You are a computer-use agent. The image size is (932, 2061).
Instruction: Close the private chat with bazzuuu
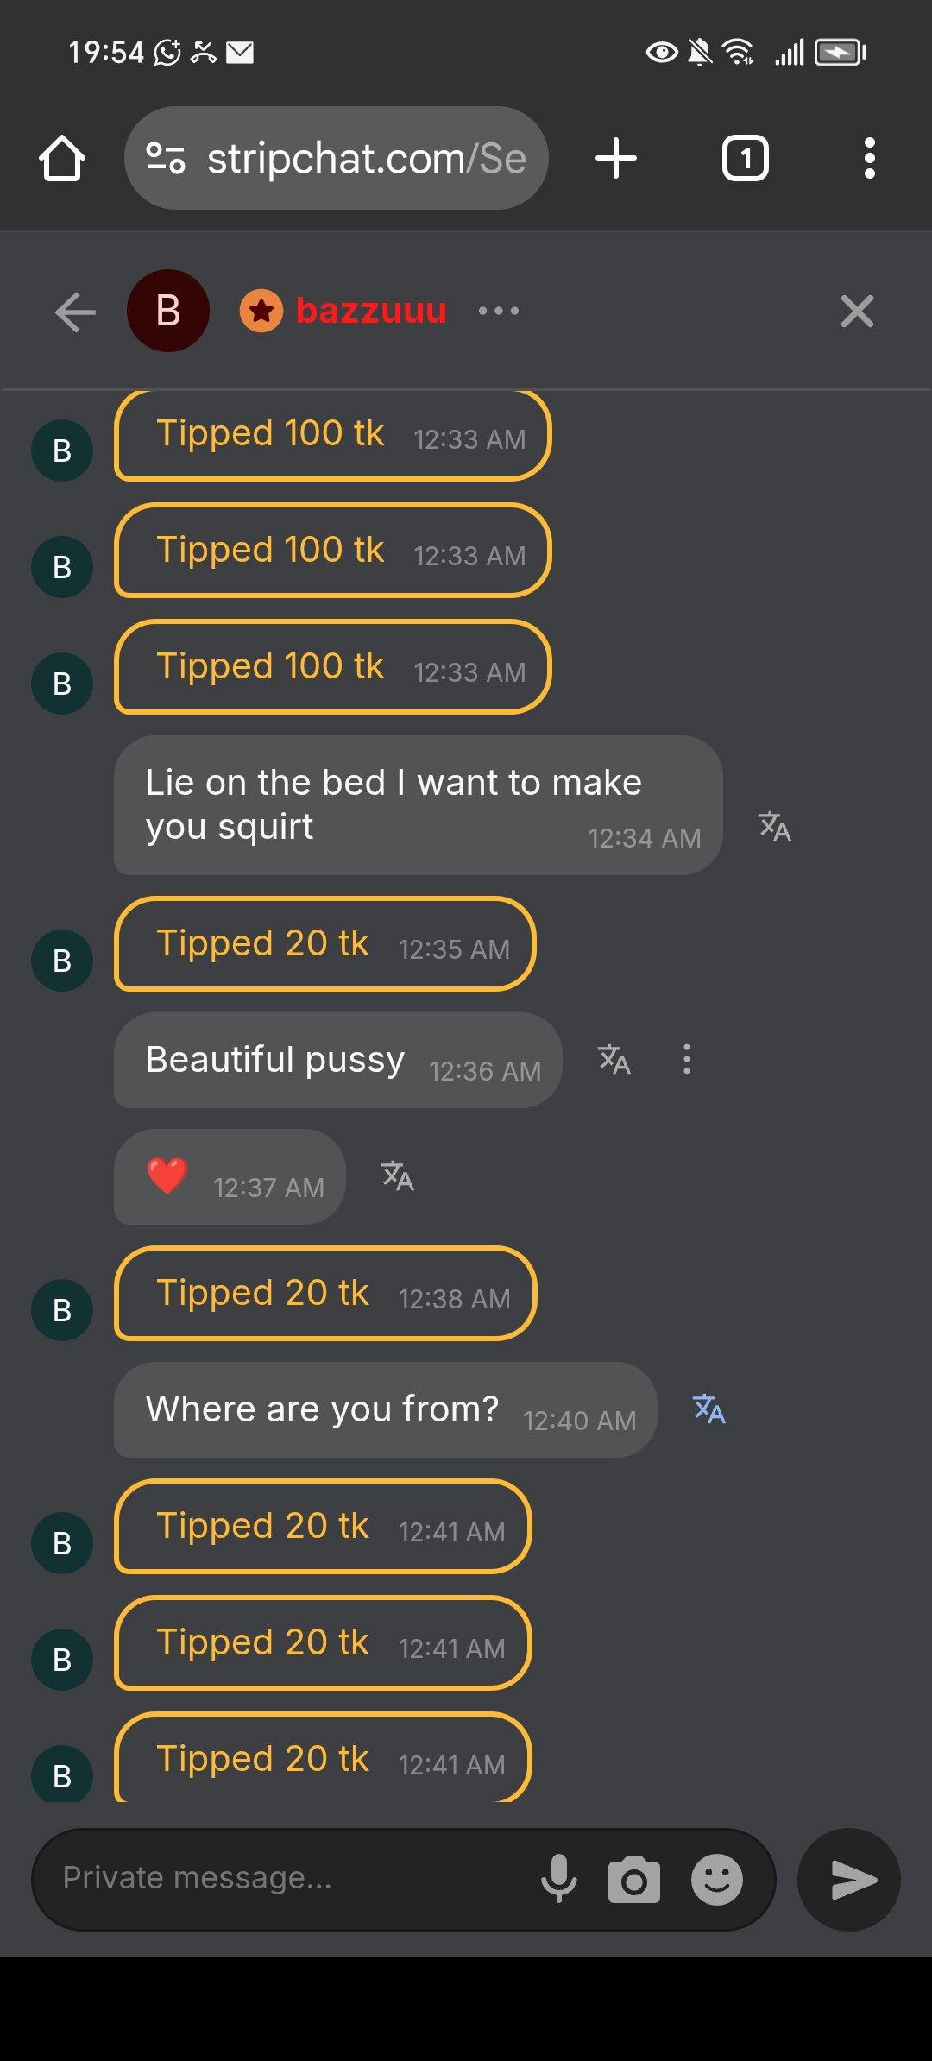click(857, 312)
